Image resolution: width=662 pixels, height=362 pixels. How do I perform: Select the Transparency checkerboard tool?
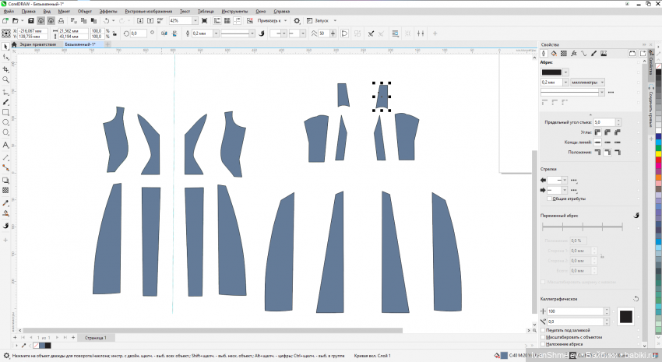(5, 190)
